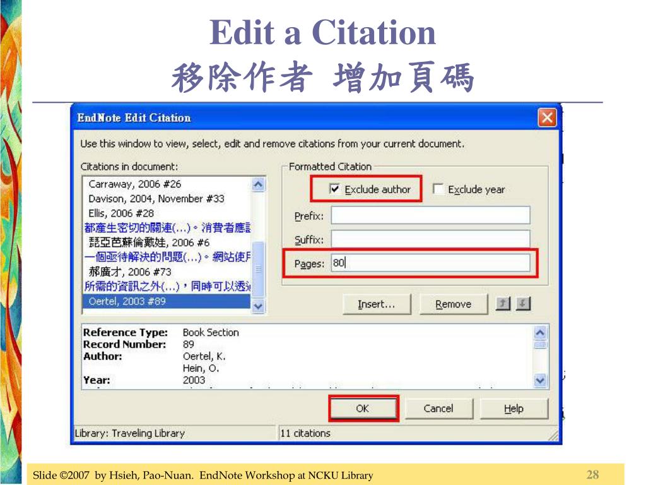
Task: Click the Pages field containing 80
Action: [430, 263]
